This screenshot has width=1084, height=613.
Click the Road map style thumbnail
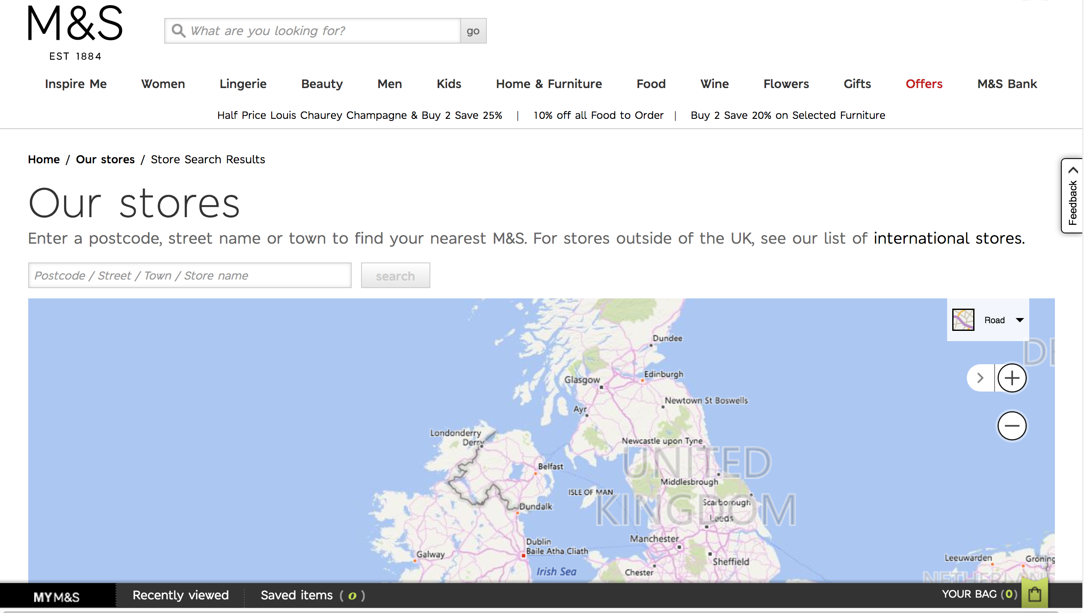tap(963, 320)
